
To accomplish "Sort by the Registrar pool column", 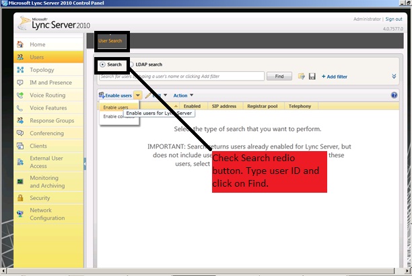I will click(263, 106).
